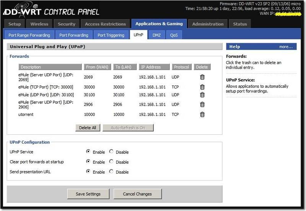The width and height of the screenshot is (306, 211).
Task: Open the Administration tab
Action: pyautogui.click(x=208, y=24)
